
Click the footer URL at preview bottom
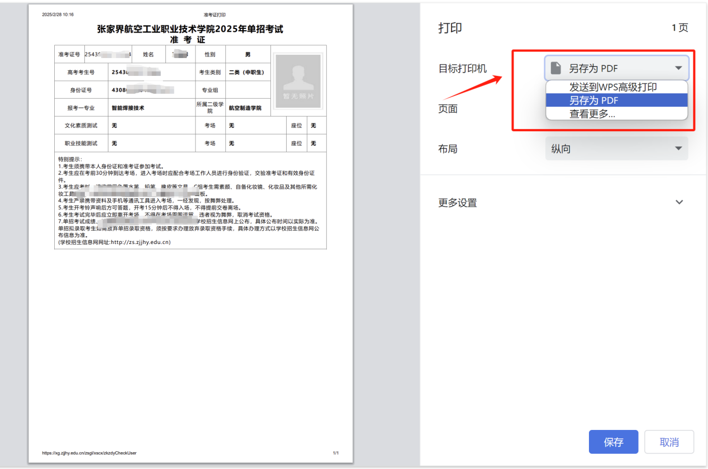89,453
